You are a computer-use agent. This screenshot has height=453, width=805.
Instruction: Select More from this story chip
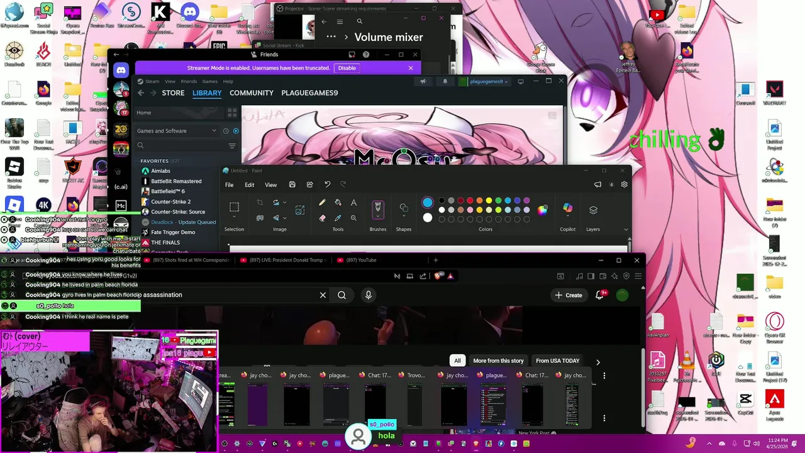click(498, 361)
